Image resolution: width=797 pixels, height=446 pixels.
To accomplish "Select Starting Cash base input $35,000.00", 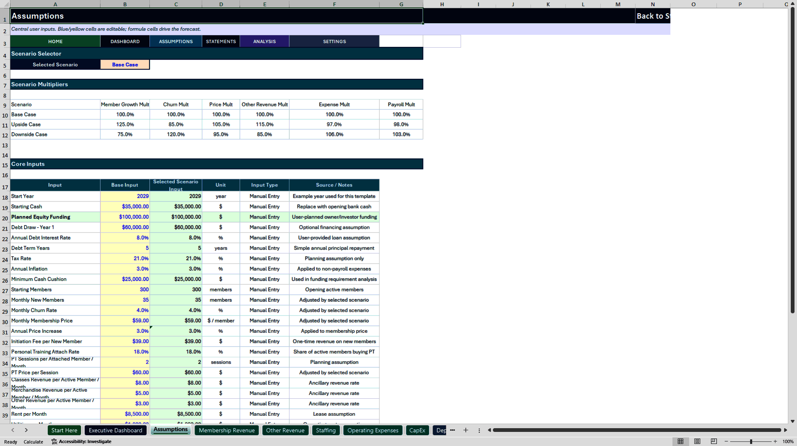I will coord(125,206).
